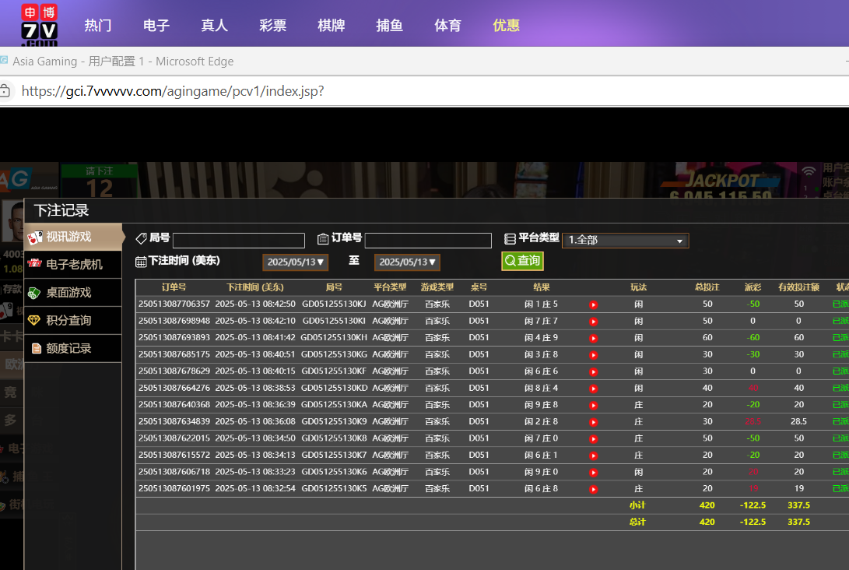Open the 平台类型 dropdown showing 1.全部
Screen dimensions: 849x570
click(x=626, y=241)
